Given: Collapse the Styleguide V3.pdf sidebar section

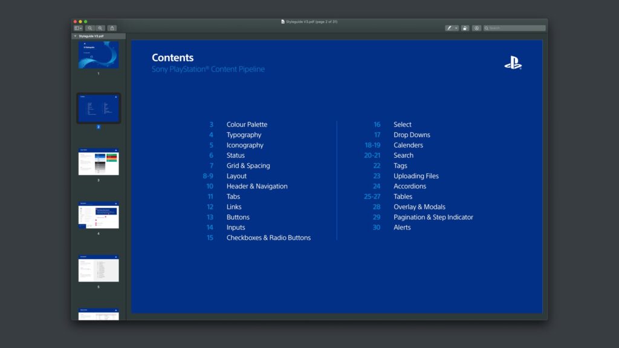Looking at the screenshot, I should pyautogui.click(x=75, y=36).
